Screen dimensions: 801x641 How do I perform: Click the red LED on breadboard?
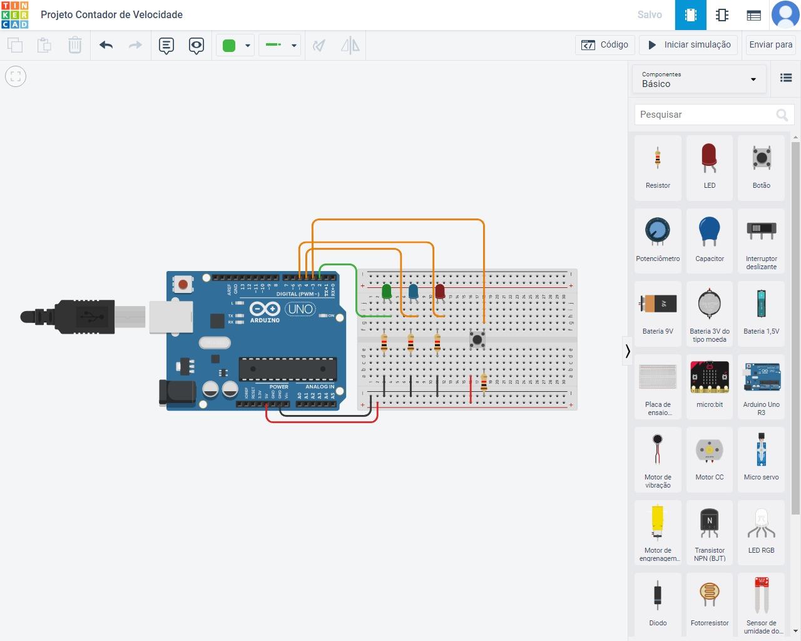tap(440, 292)
